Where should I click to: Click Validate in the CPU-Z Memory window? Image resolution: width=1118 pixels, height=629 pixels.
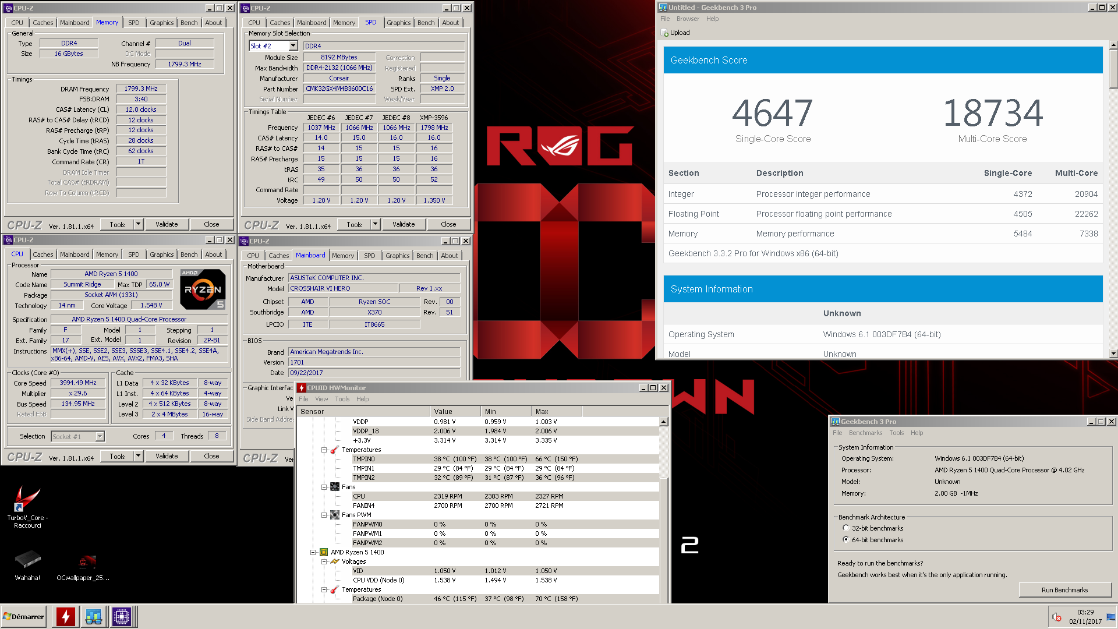[x=167, y=224]
